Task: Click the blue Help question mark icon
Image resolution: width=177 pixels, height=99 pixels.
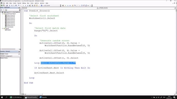Action: (x=41, y=5)
